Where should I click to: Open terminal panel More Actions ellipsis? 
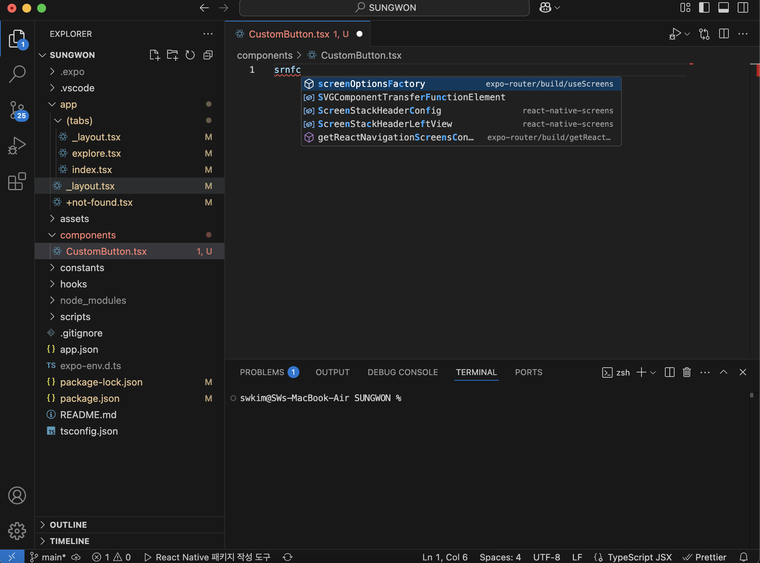point(705,372)
